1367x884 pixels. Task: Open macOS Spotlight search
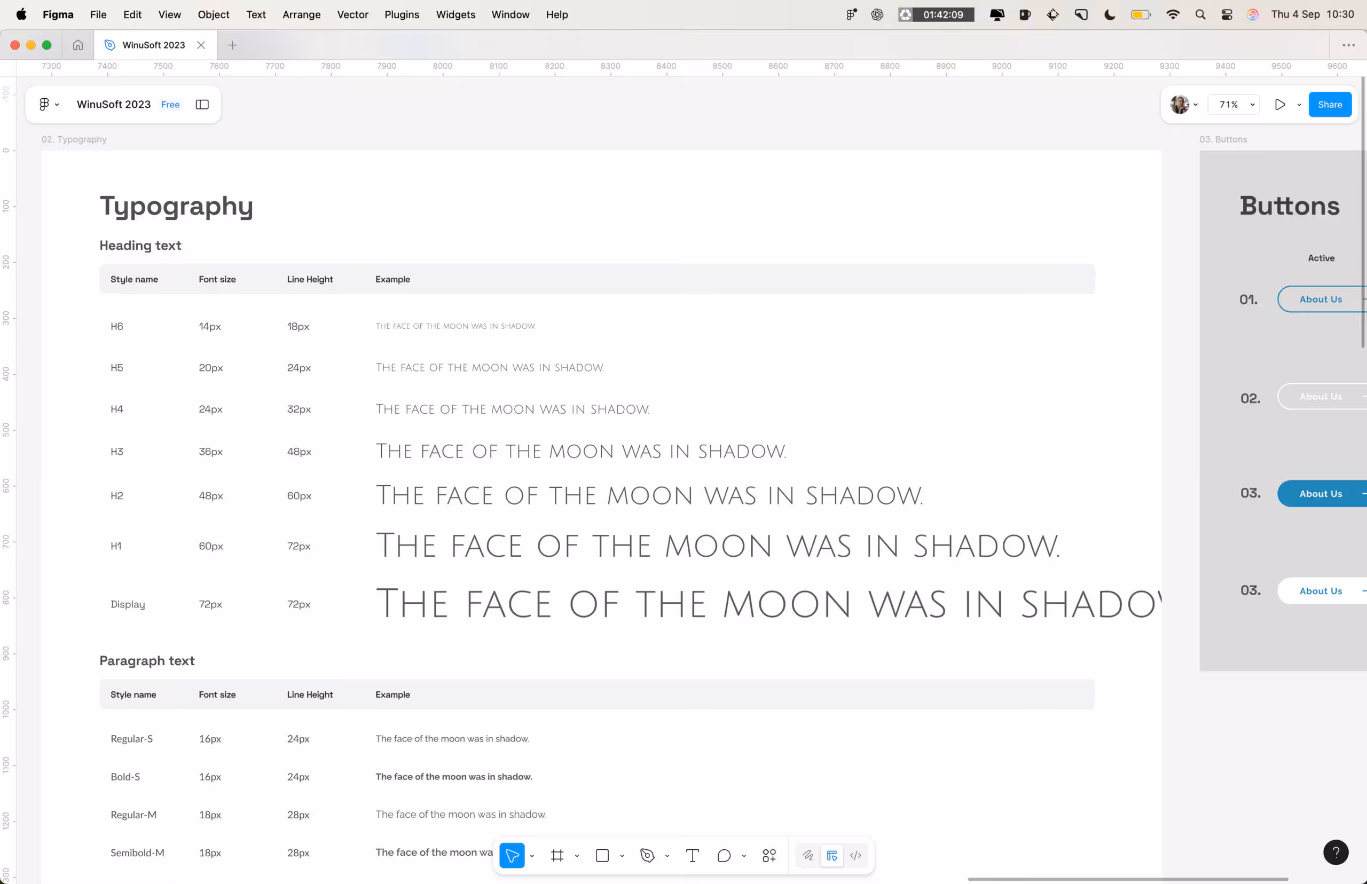pyautogui.click(x=1200, y=14)
